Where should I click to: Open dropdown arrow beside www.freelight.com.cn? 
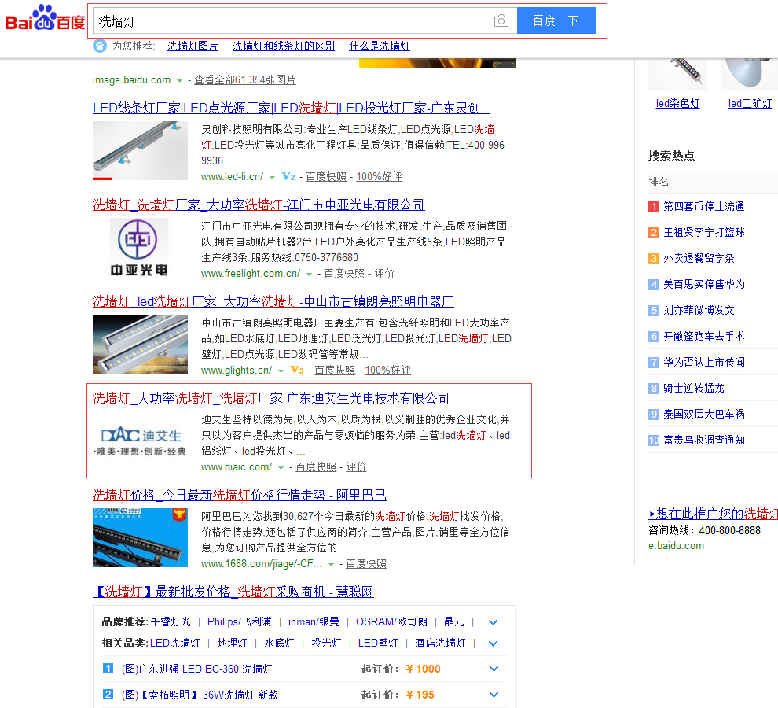(310, 275)
